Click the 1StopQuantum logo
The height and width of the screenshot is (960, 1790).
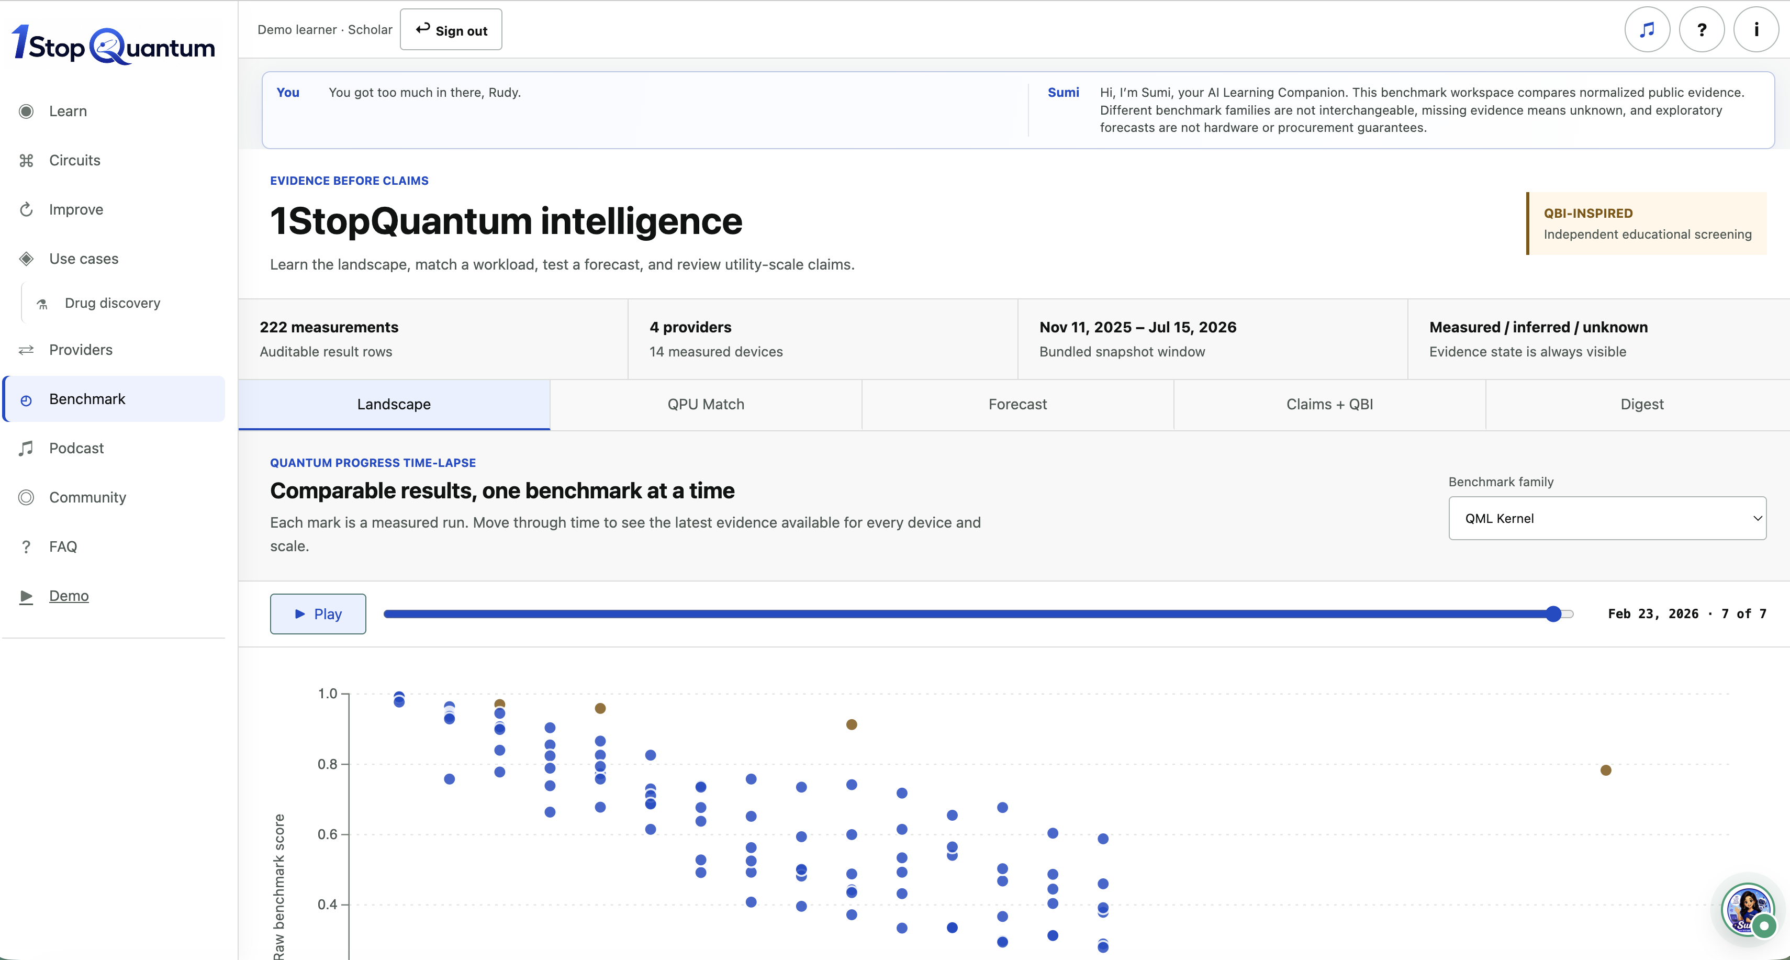coord(113,44)
